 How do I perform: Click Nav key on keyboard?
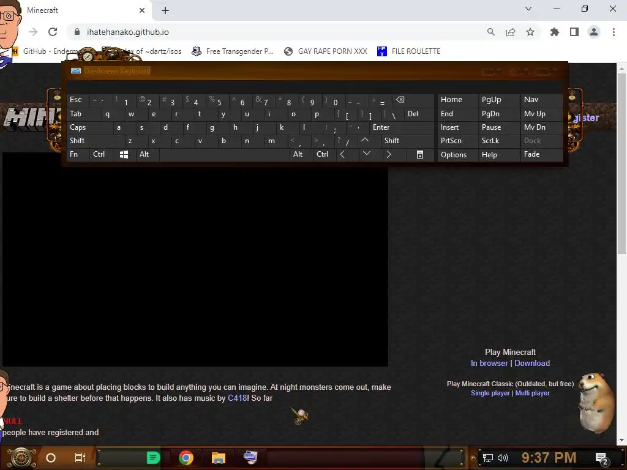(x=541, y=100)
